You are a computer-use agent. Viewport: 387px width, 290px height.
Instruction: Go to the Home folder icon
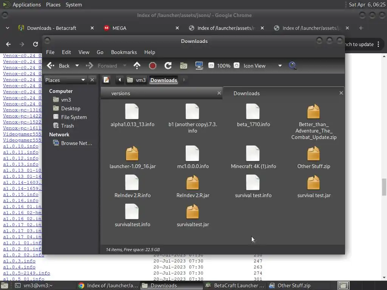pyautogui.click(x=184, y=66)
